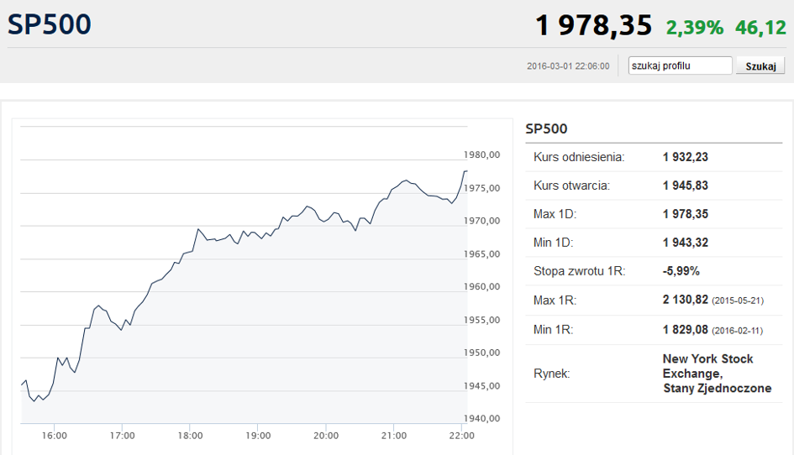Image resolution: width=794 pixels, height=455 pixels.
Task: Click the SP500 title above the data table
Action: [x=546, y=128]
